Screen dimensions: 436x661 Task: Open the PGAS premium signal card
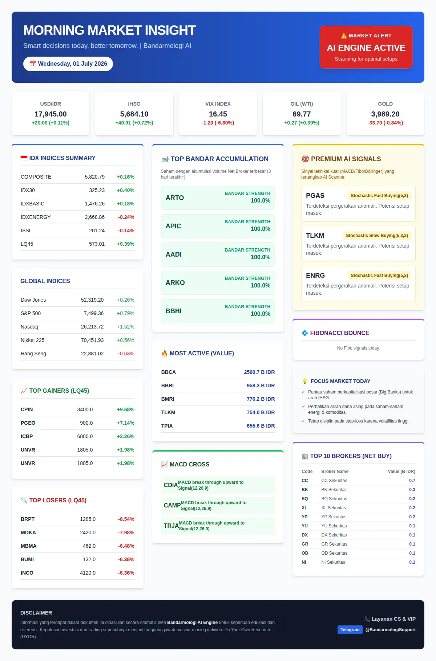pos(358,204)
